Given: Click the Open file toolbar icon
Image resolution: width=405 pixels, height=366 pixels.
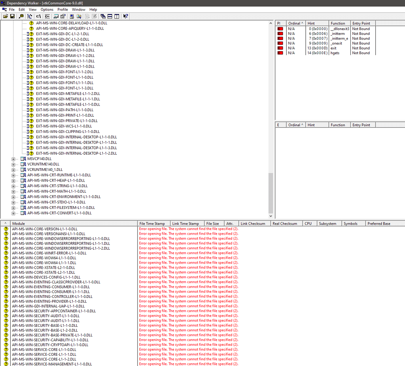Looking at the screenshot, I should pos(6,16).
